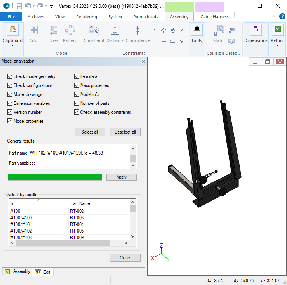Viewport: 287px width, 285px height.
Task: Disable Check assembly constraints checkbox
Action: click(77, 112)
